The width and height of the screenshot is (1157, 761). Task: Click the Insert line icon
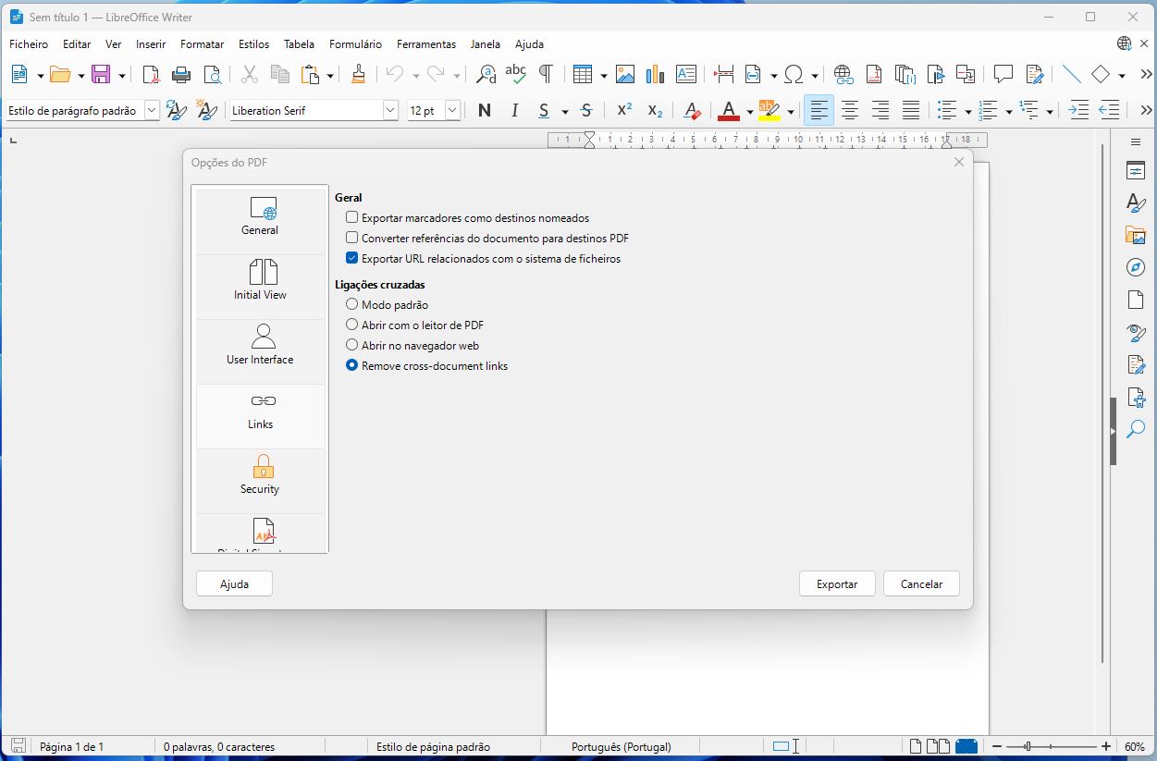click(x=1071, y=74)
